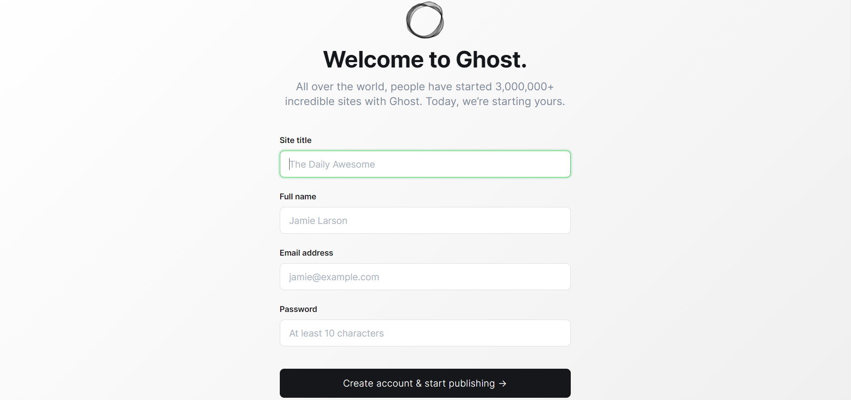Select the Full name text box

point(425,220)
